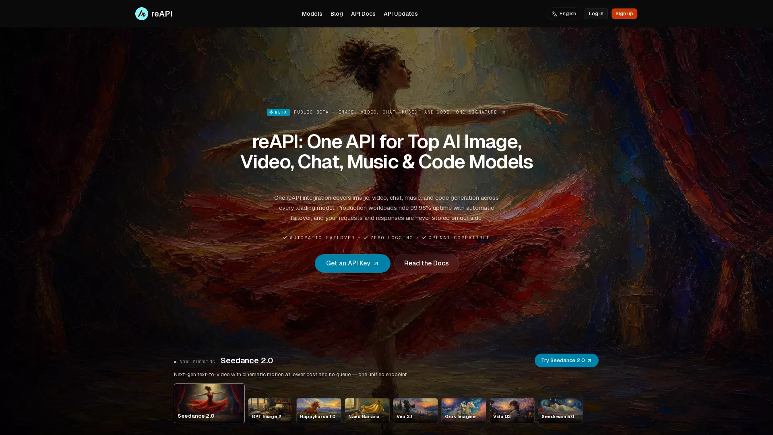The image size is (773, 435).
Task: Click the Read the Docs button
Action: coord(426,263)
